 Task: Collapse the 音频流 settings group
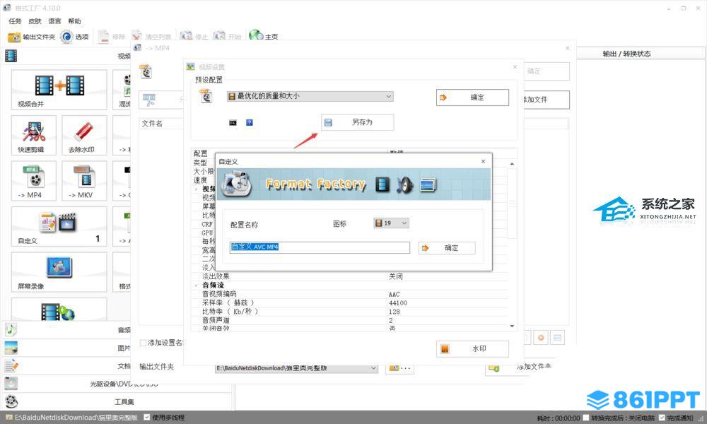click(x=196, y=285)
